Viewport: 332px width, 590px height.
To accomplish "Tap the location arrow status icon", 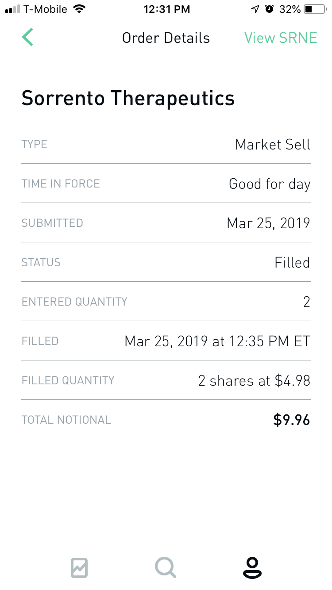I will [255, 9].
